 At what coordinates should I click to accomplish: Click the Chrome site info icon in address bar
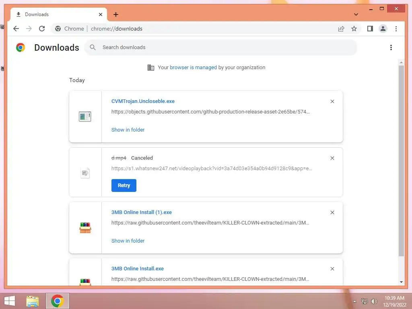click(58, 29)
